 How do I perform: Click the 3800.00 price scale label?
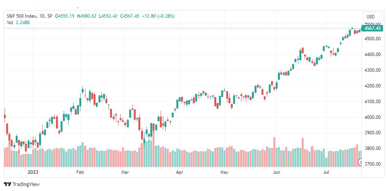372,148
